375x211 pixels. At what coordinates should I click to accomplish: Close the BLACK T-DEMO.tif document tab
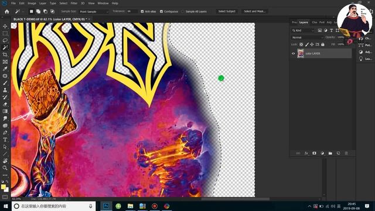90,19
